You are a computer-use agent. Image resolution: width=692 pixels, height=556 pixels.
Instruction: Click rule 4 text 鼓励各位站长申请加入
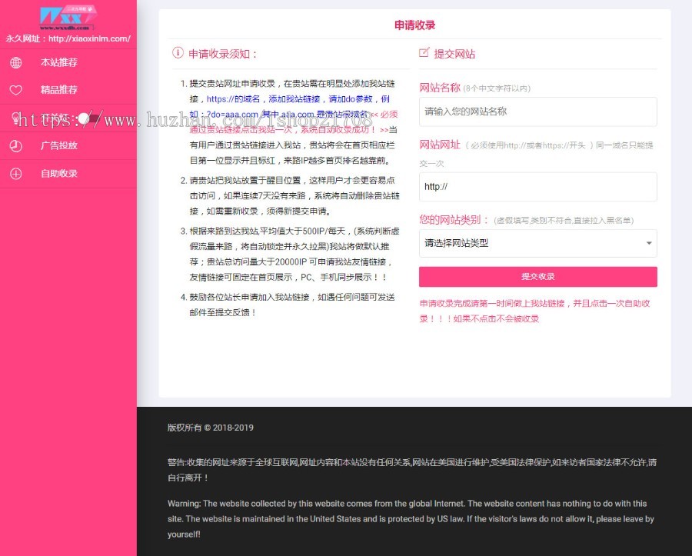[291, 305]
